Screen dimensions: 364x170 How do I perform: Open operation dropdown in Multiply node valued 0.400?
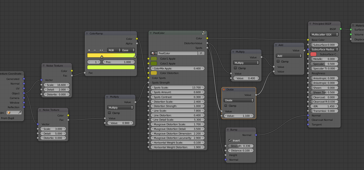(246, 63)
